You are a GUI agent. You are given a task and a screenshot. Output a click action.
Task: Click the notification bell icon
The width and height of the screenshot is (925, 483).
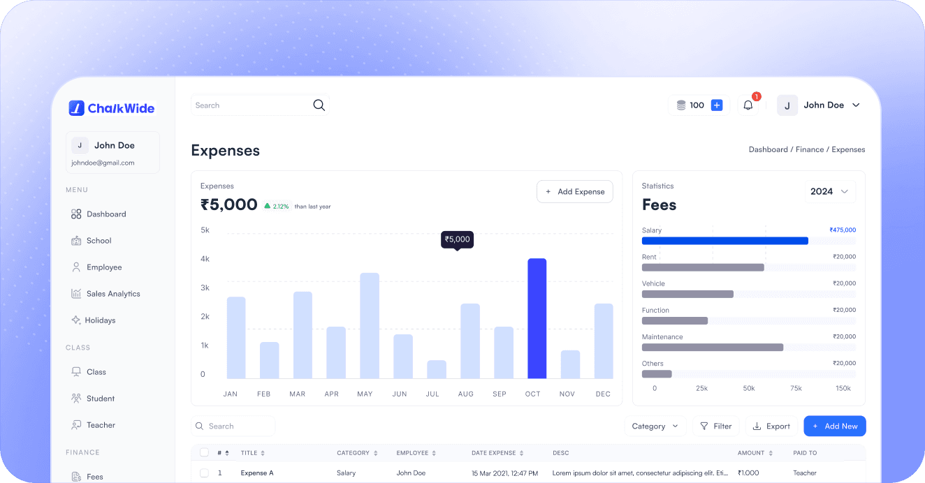748,105
